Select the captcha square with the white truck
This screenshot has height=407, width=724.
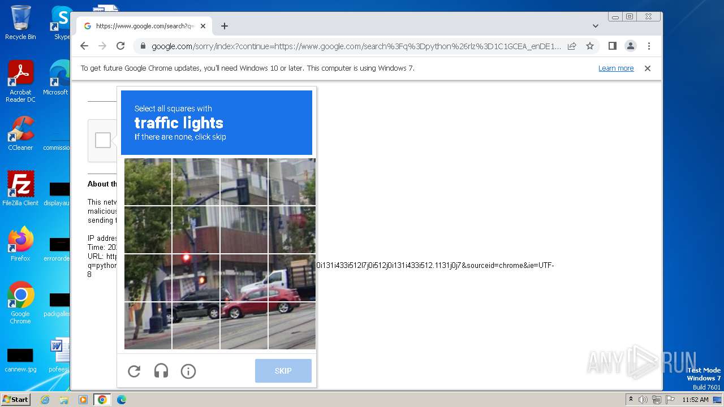[x=292, y=278]
